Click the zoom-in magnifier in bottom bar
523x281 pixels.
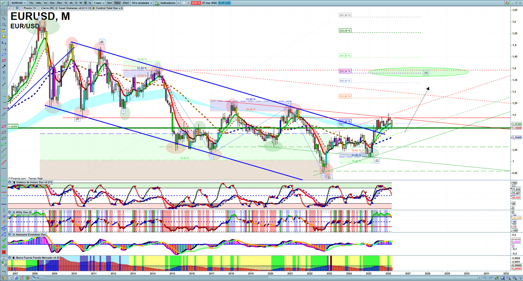pos(515,278)
